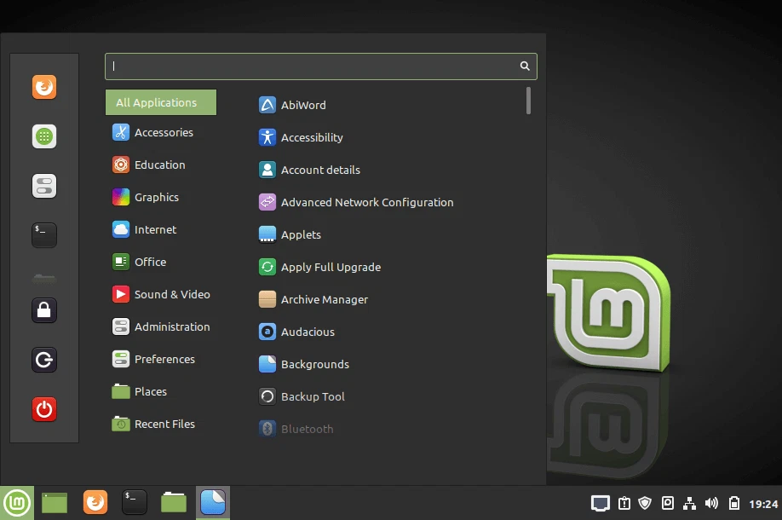Run Apply Full Upgrade

coord(331,267)
